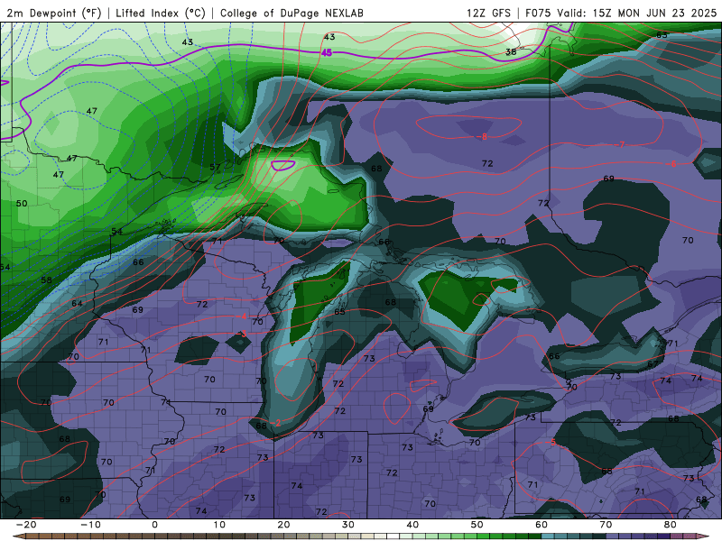Click the "67" dewpoint value at right
The height and width of the screenshot is (541, 722).
[x=653, y=364]
